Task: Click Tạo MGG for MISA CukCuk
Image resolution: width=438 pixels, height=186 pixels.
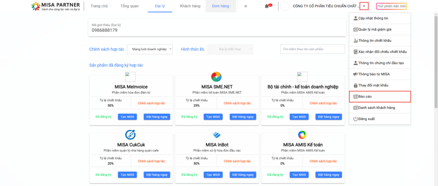Action: tap(127, 175)
